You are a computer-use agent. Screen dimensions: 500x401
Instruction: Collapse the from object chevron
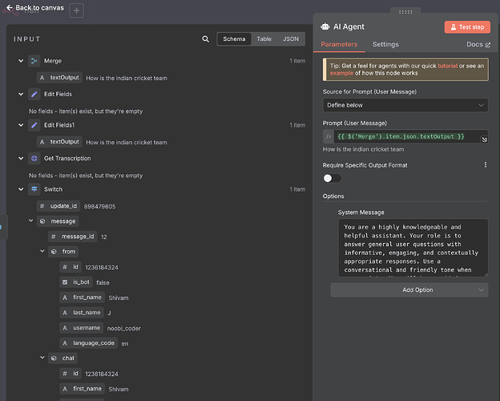[42, 251]
